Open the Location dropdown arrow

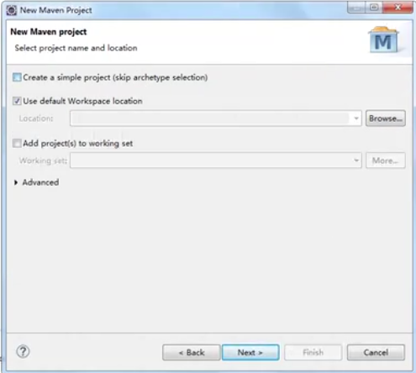click(x=356, y=118)
